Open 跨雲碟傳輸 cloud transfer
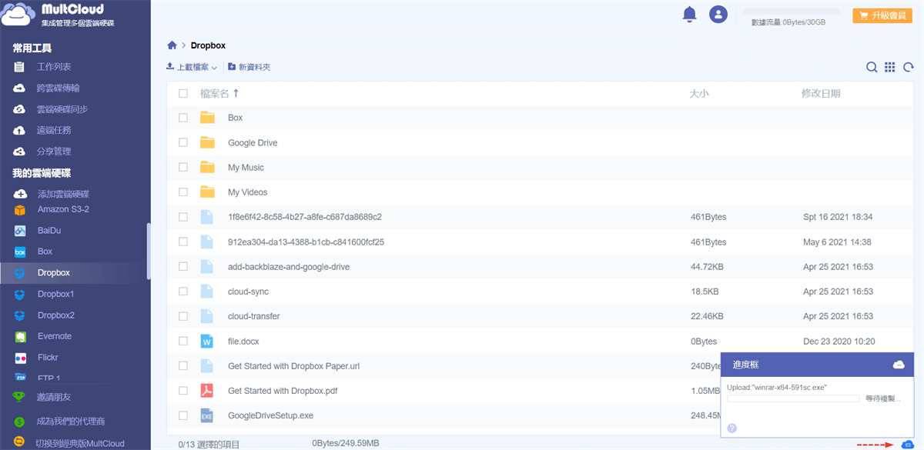 58,88
